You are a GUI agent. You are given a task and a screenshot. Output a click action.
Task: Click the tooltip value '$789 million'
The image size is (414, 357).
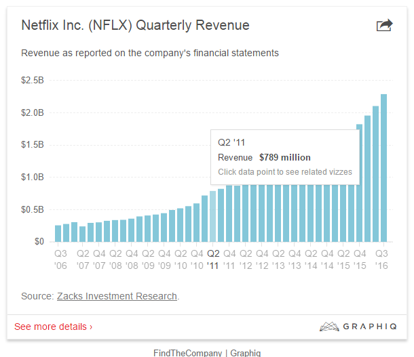pyautogui.click(x=285, y=157)
